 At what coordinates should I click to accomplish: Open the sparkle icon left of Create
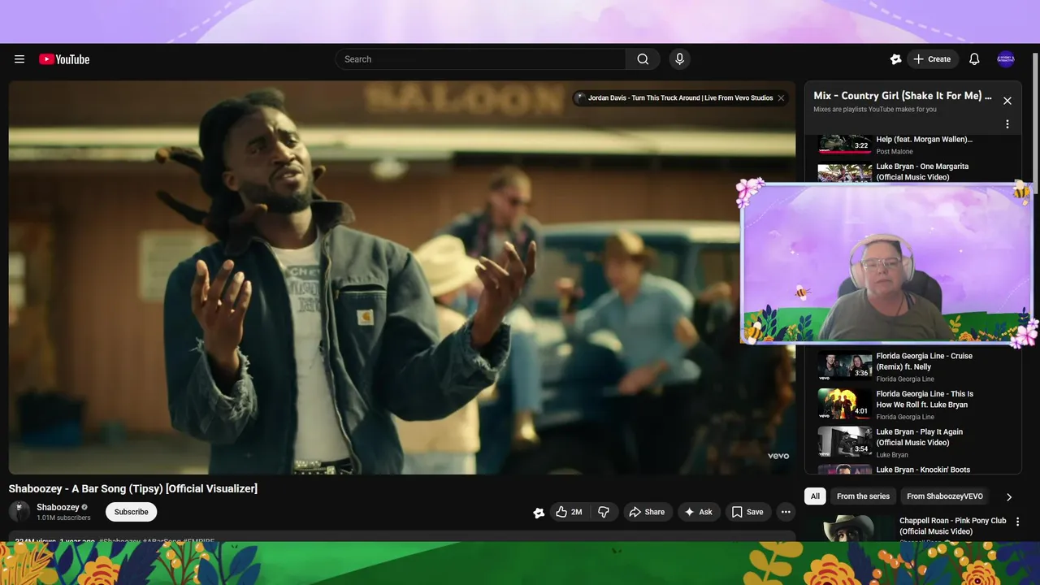(895, 59)
